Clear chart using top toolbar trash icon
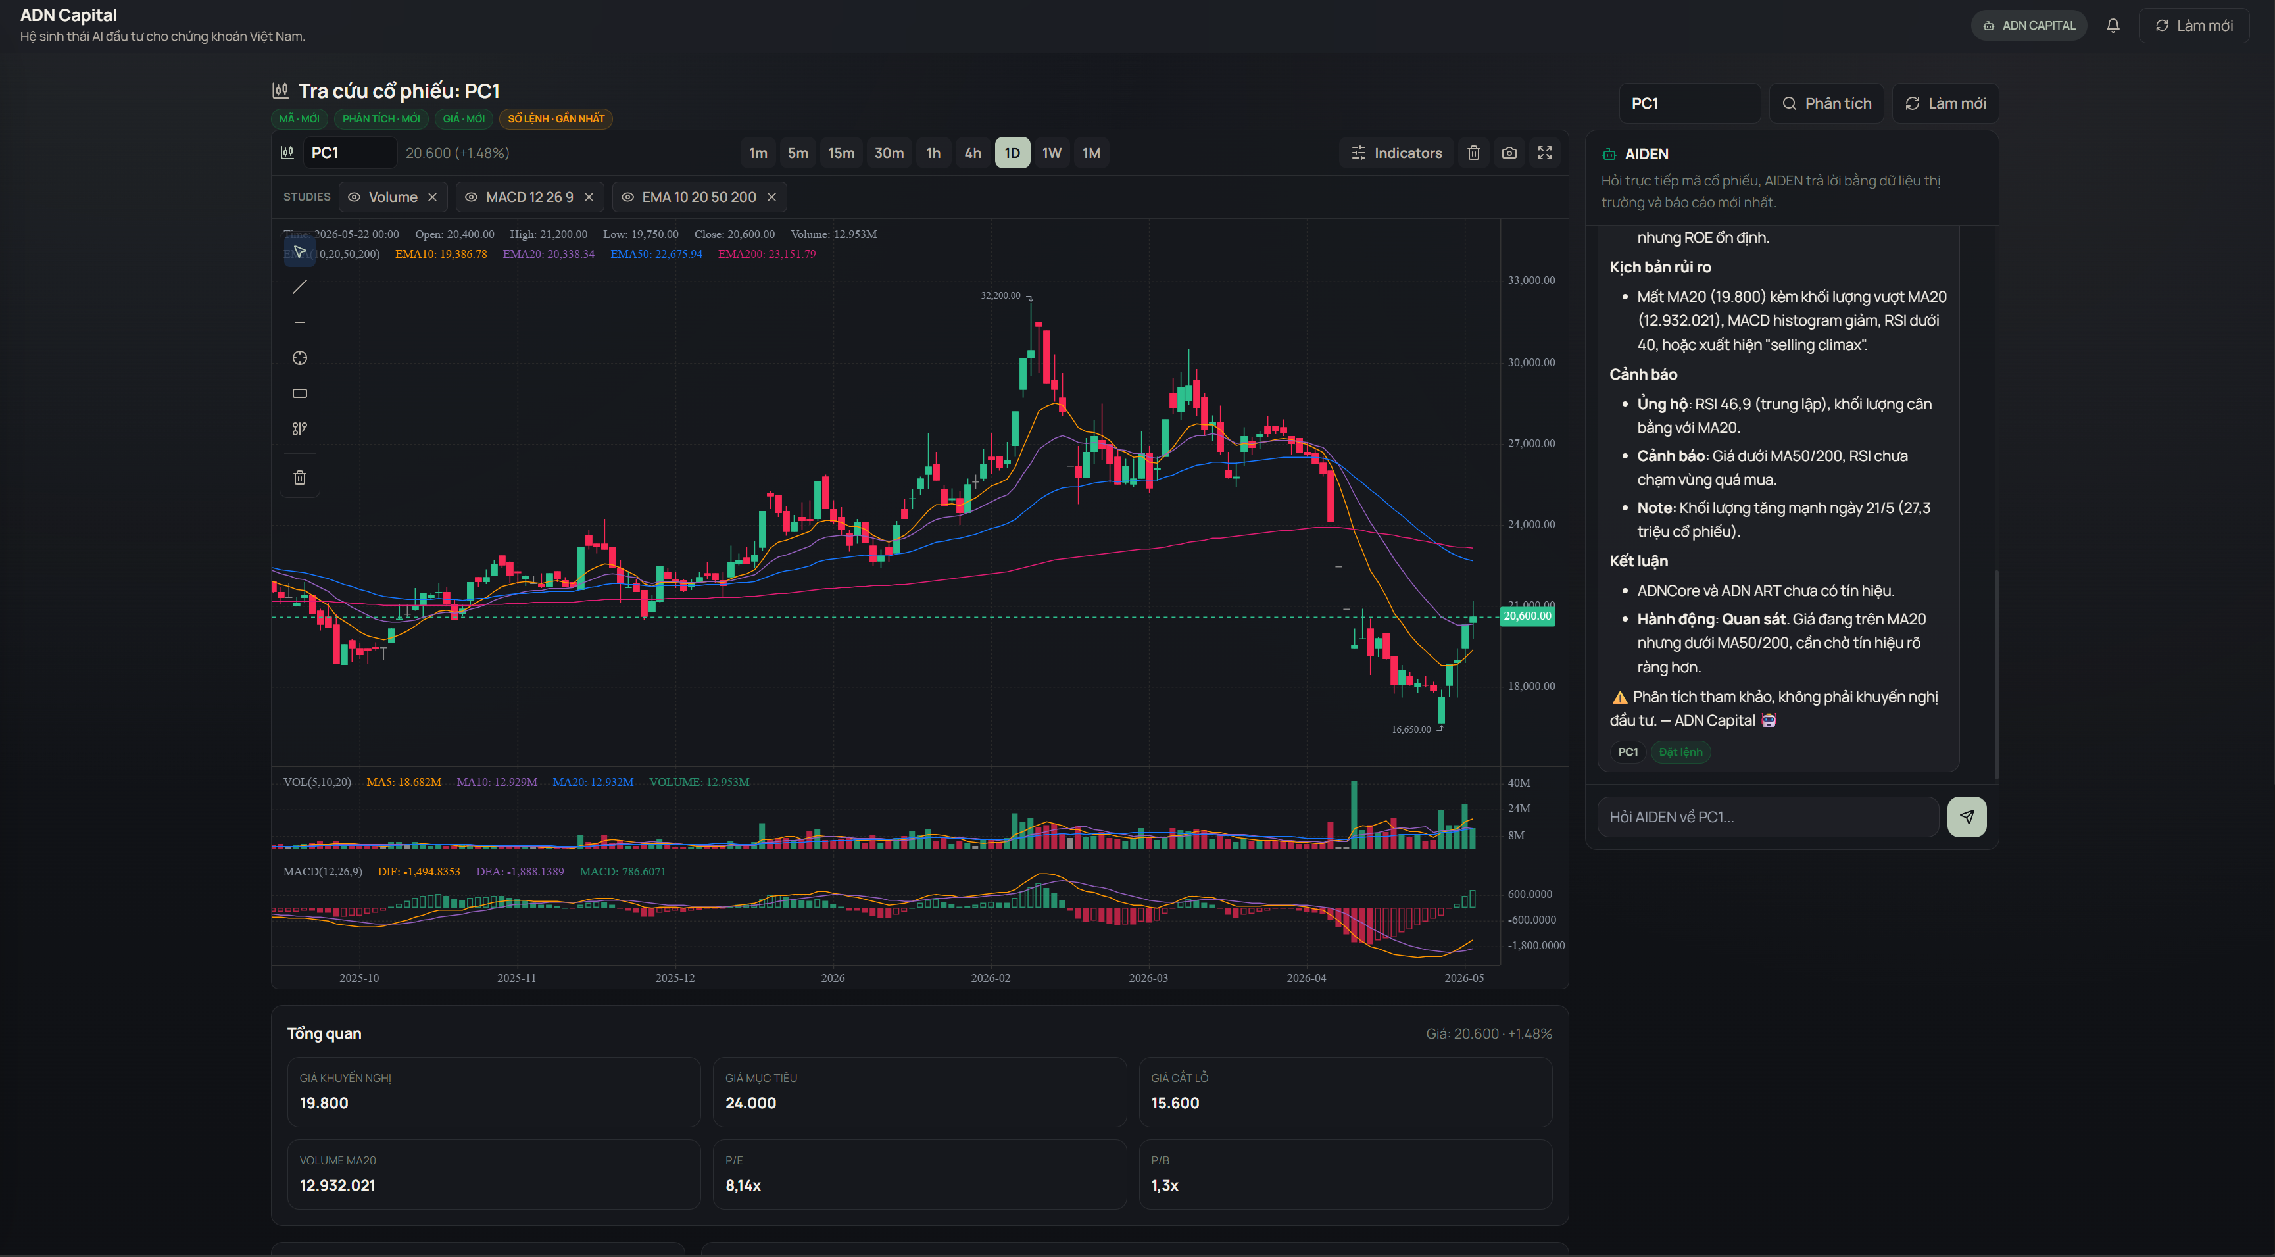The width and height of the screenshot is (2275, 1257). point(1474,153)
